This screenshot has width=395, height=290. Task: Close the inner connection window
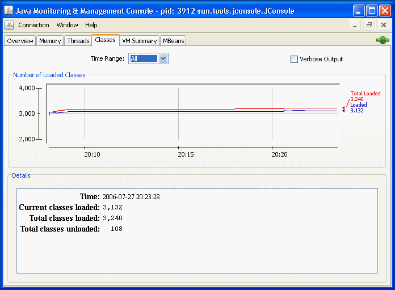(384, 26)
